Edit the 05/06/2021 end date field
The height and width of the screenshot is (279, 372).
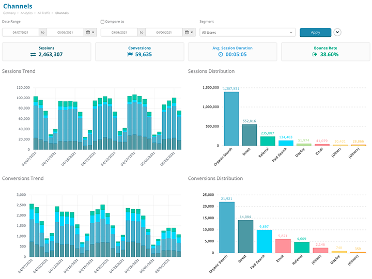pos(65,32)
